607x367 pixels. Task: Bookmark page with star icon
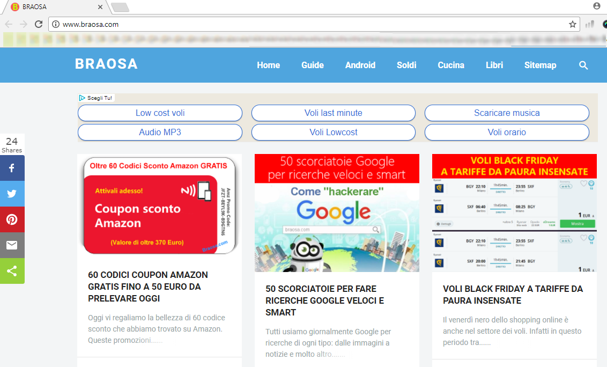572,24
